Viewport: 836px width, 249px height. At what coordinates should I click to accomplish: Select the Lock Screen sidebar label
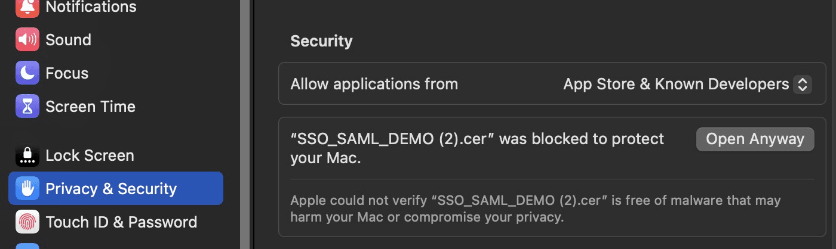click(x=90, y=155)
